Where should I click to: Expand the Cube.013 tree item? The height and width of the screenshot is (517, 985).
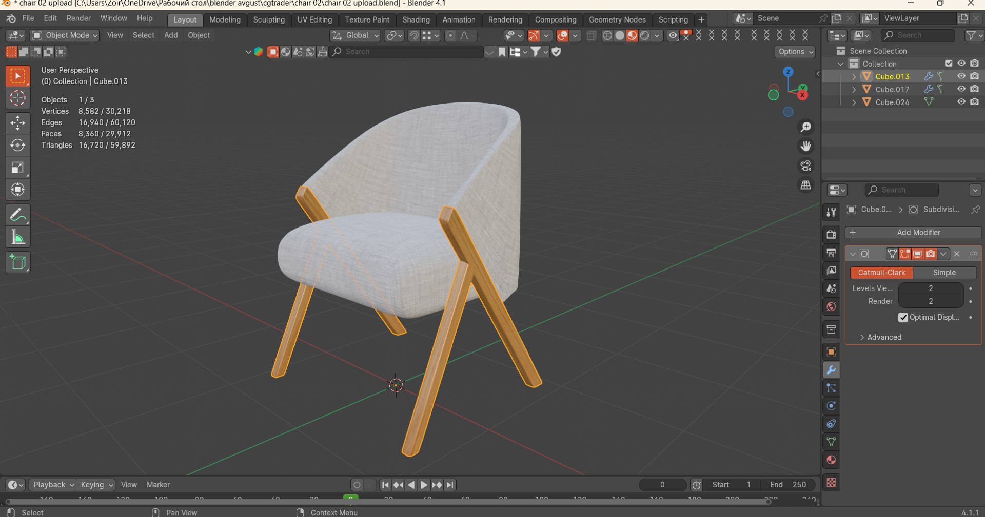coord(854,76)
